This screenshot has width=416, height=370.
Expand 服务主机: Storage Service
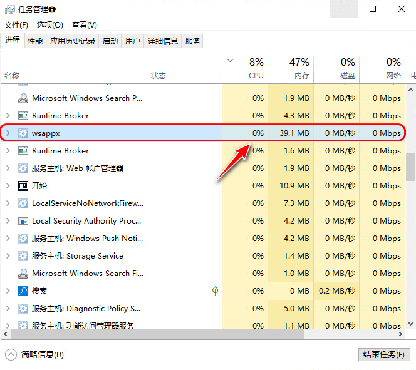click(8, 256)
